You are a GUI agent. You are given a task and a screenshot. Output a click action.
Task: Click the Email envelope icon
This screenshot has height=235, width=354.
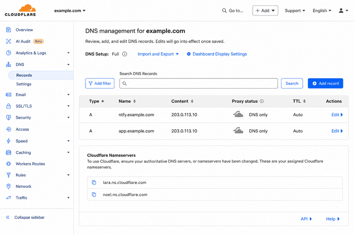[8, 95]
